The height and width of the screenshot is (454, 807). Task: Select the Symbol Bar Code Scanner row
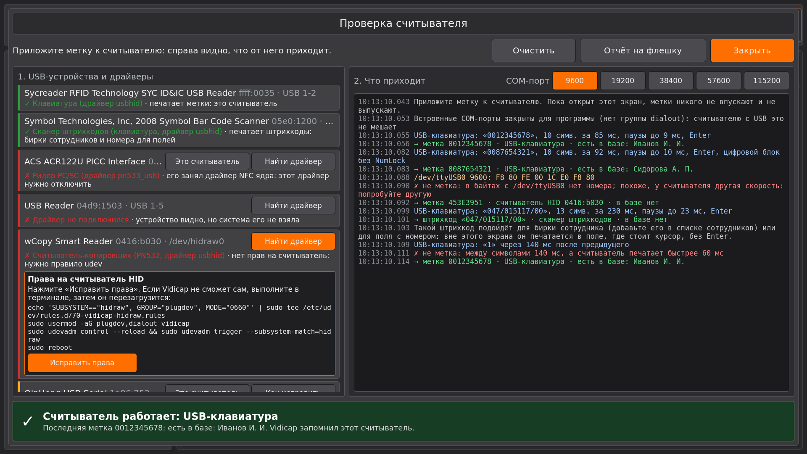[179, 130]
